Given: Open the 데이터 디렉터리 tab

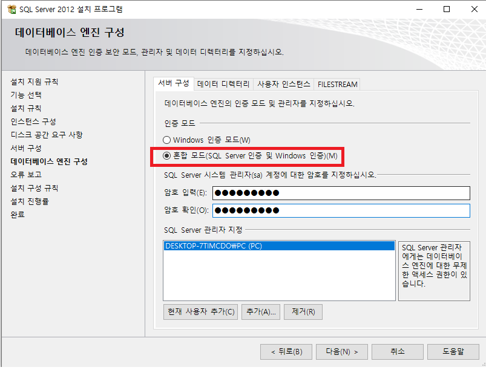Looking at the screenshot, I should point(223,84).
